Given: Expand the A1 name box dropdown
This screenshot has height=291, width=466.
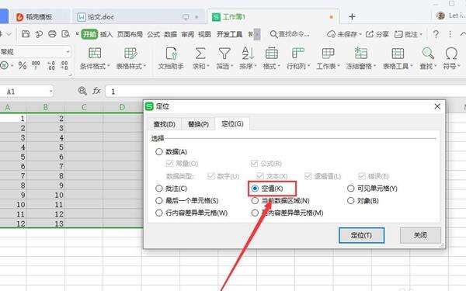Looking at the screenshot, I should click(51, 92).
